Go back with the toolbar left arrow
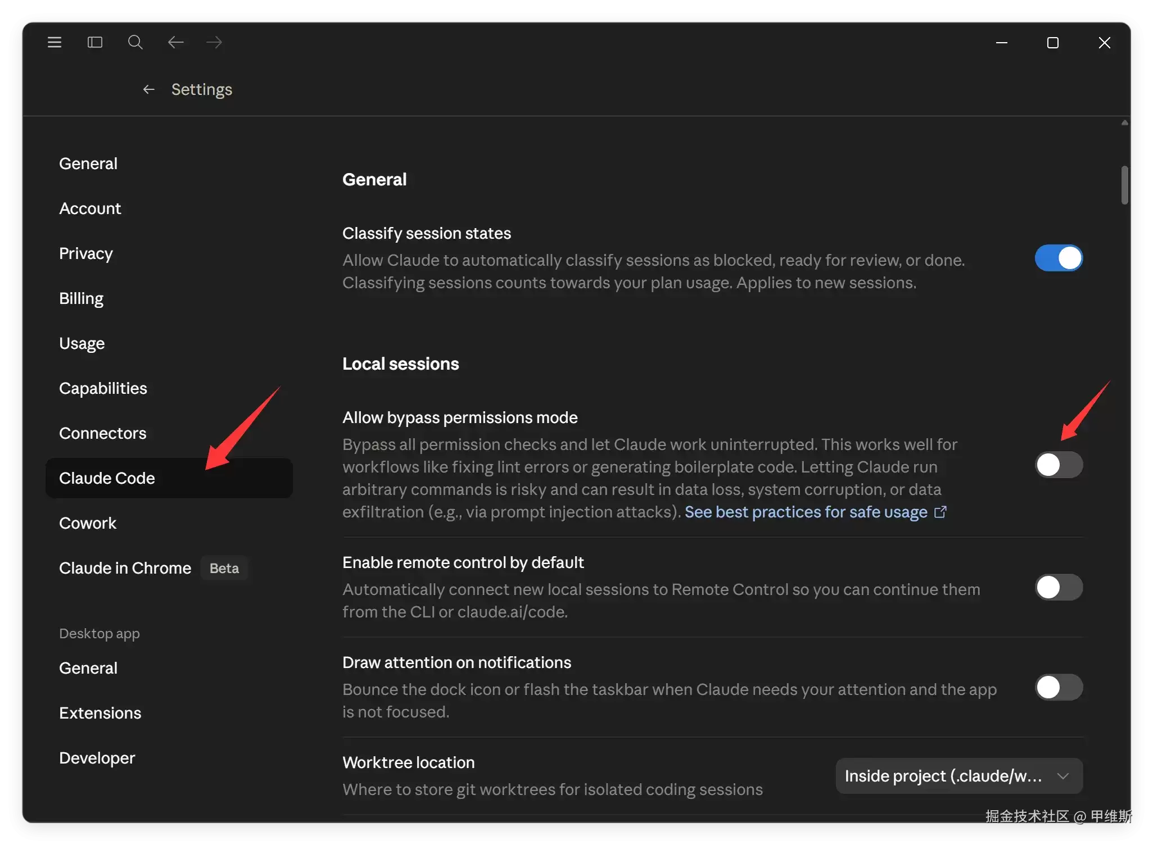The width and height of the screenshot is (1153, 845). (176, 42)
